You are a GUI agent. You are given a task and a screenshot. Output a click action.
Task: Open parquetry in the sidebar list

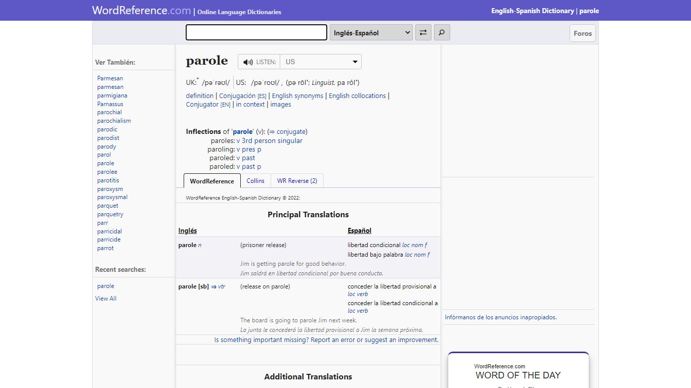110,214
